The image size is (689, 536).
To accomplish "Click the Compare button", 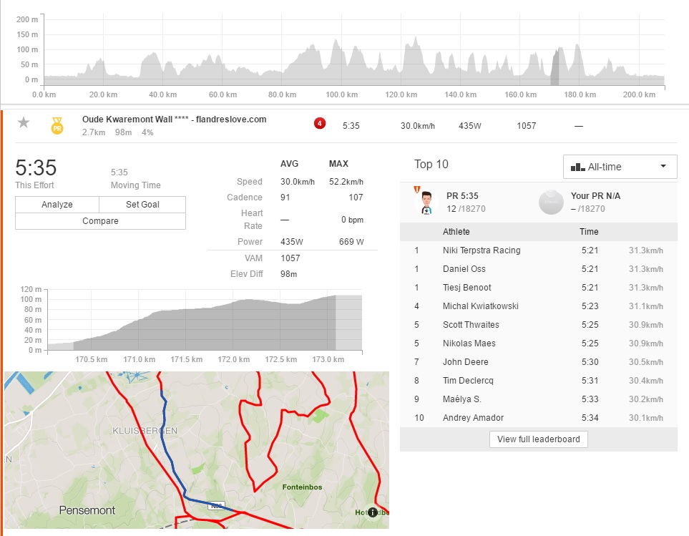I will pos(100,221).
